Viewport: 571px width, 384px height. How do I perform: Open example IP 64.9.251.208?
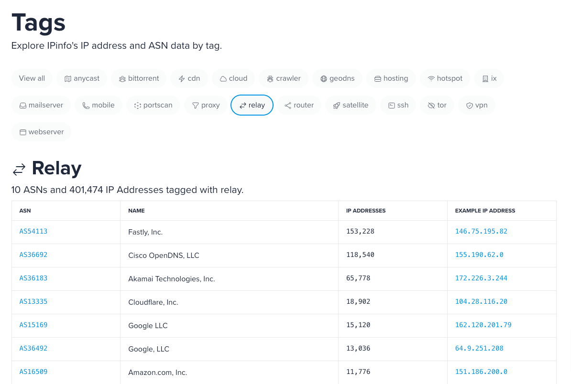(x=479, y=348)
